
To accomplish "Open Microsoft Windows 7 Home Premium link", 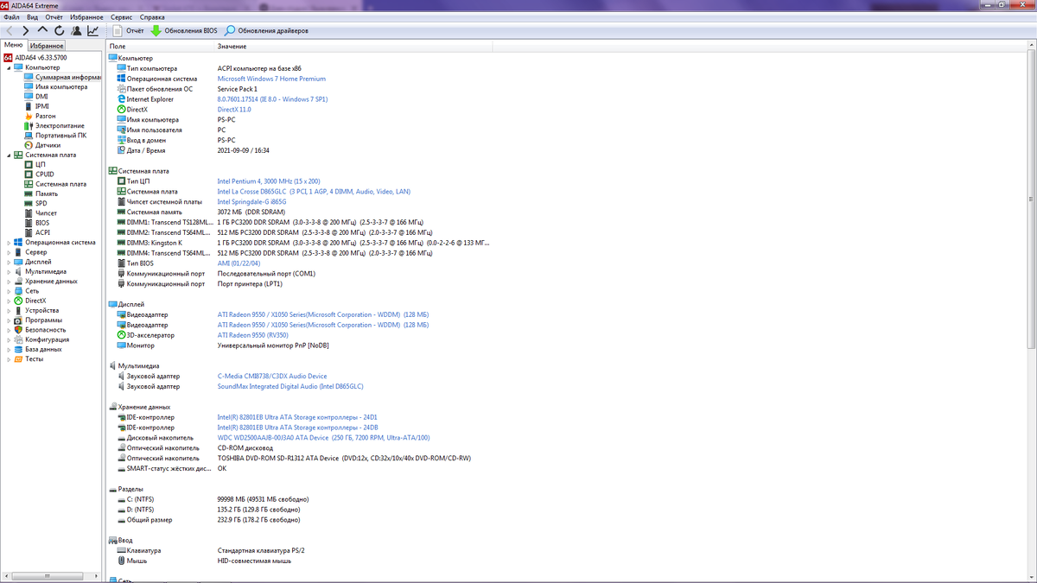I will 271,79.
